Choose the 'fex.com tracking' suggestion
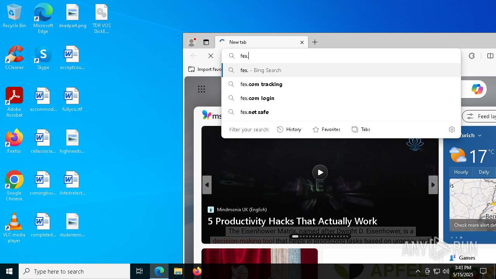The image size is (496, 279). coord(341,84)
